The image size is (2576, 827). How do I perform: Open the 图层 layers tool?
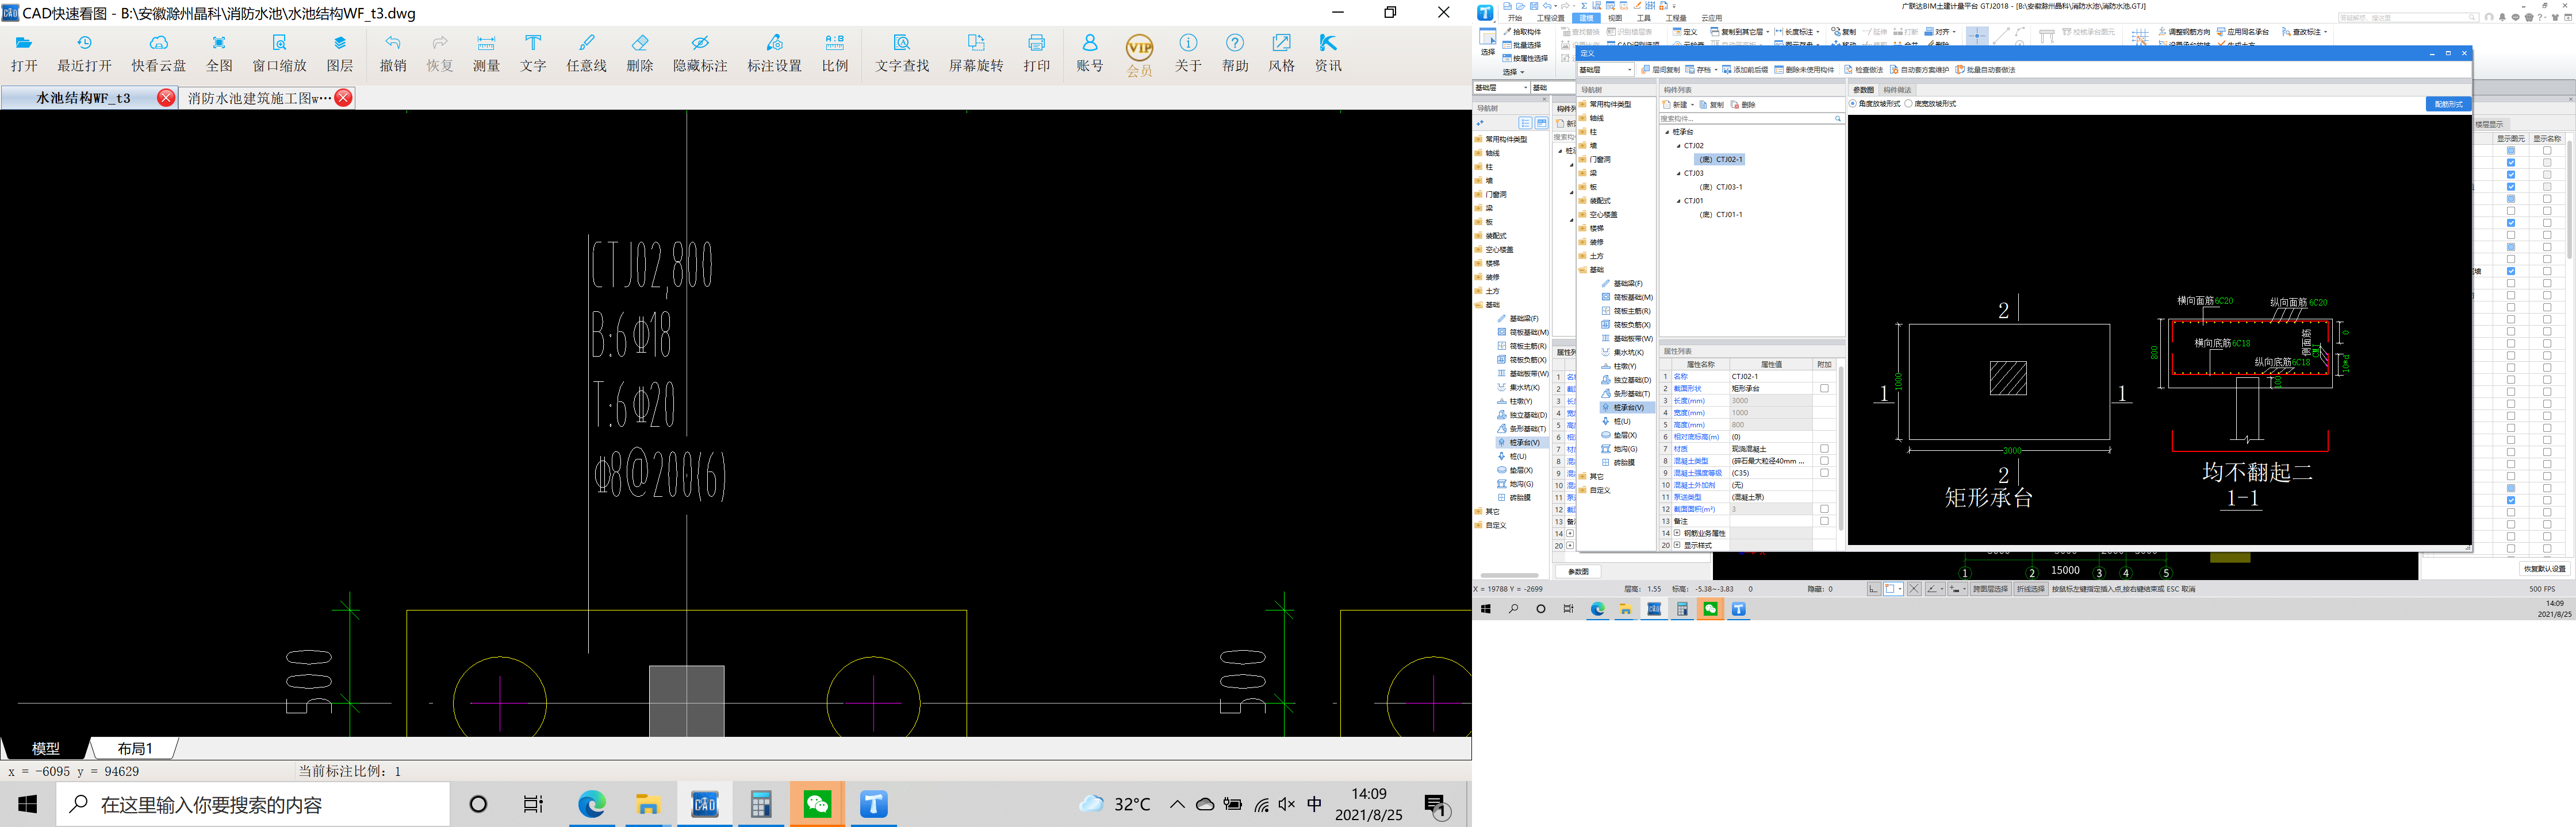[x=340, y=53]
